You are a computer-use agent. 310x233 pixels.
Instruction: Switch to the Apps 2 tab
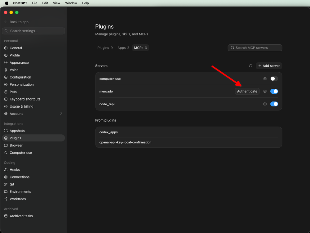pos(123,48)
